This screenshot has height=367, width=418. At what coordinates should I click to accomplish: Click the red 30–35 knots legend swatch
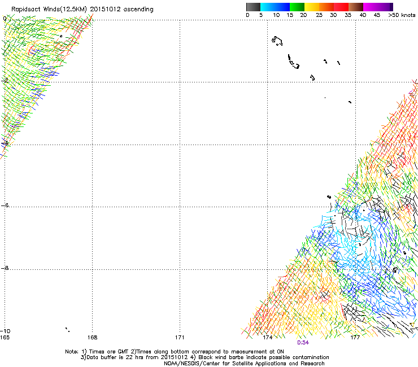point(341,7)
